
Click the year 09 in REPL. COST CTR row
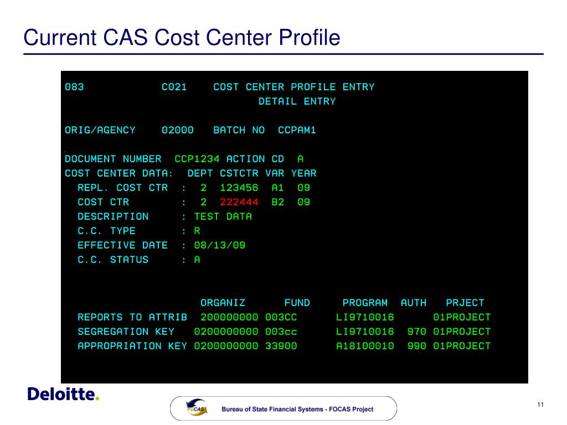[303, 188]
